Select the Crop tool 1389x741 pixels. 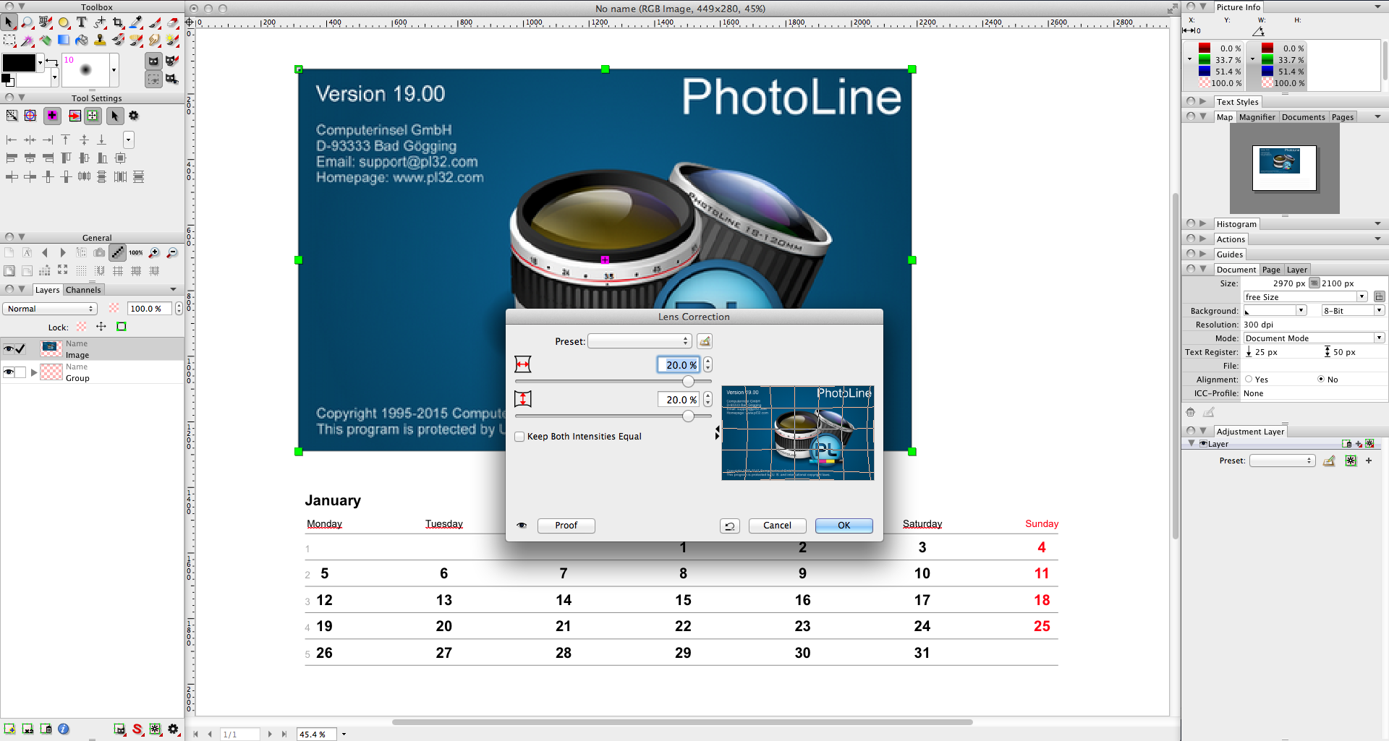(118, 22)
